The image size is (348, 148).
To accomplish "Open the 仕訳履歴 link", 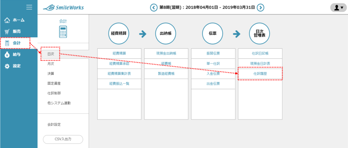I will click(x=260, y=74).
